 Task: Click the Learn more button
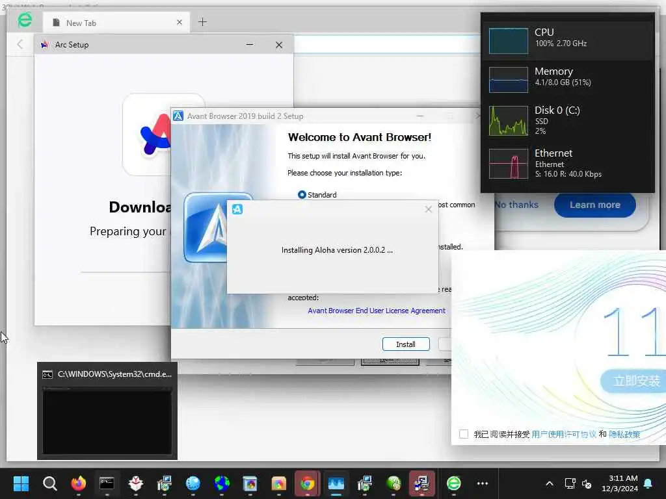click(594, 205)
